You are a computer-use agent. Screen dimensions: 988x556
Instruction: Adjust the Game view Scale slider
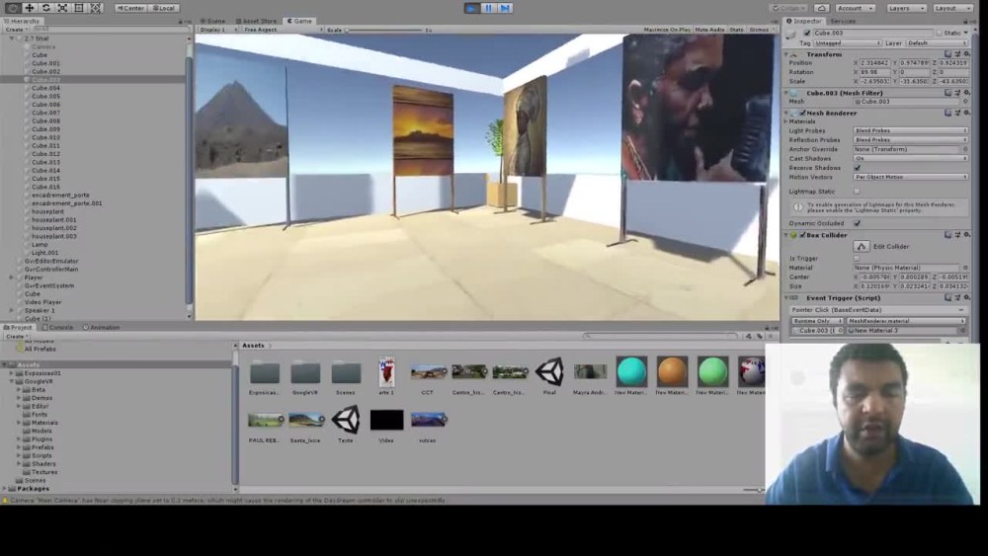point(384,30)
